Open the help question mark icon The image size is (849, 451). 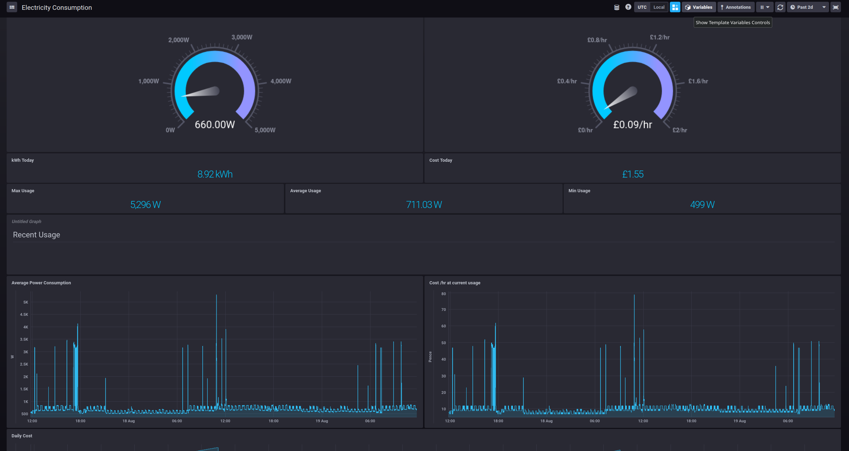click(x=628, y=7)
